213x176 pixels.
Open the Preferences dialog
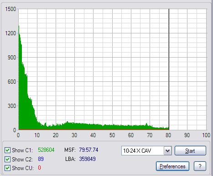click(x=172, y=166)
